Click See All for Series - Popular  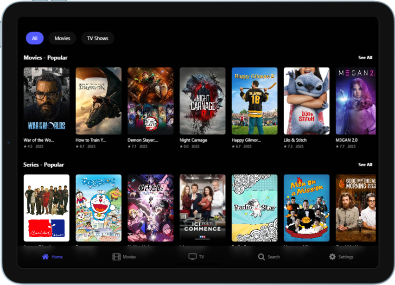[x=365, y=165]
